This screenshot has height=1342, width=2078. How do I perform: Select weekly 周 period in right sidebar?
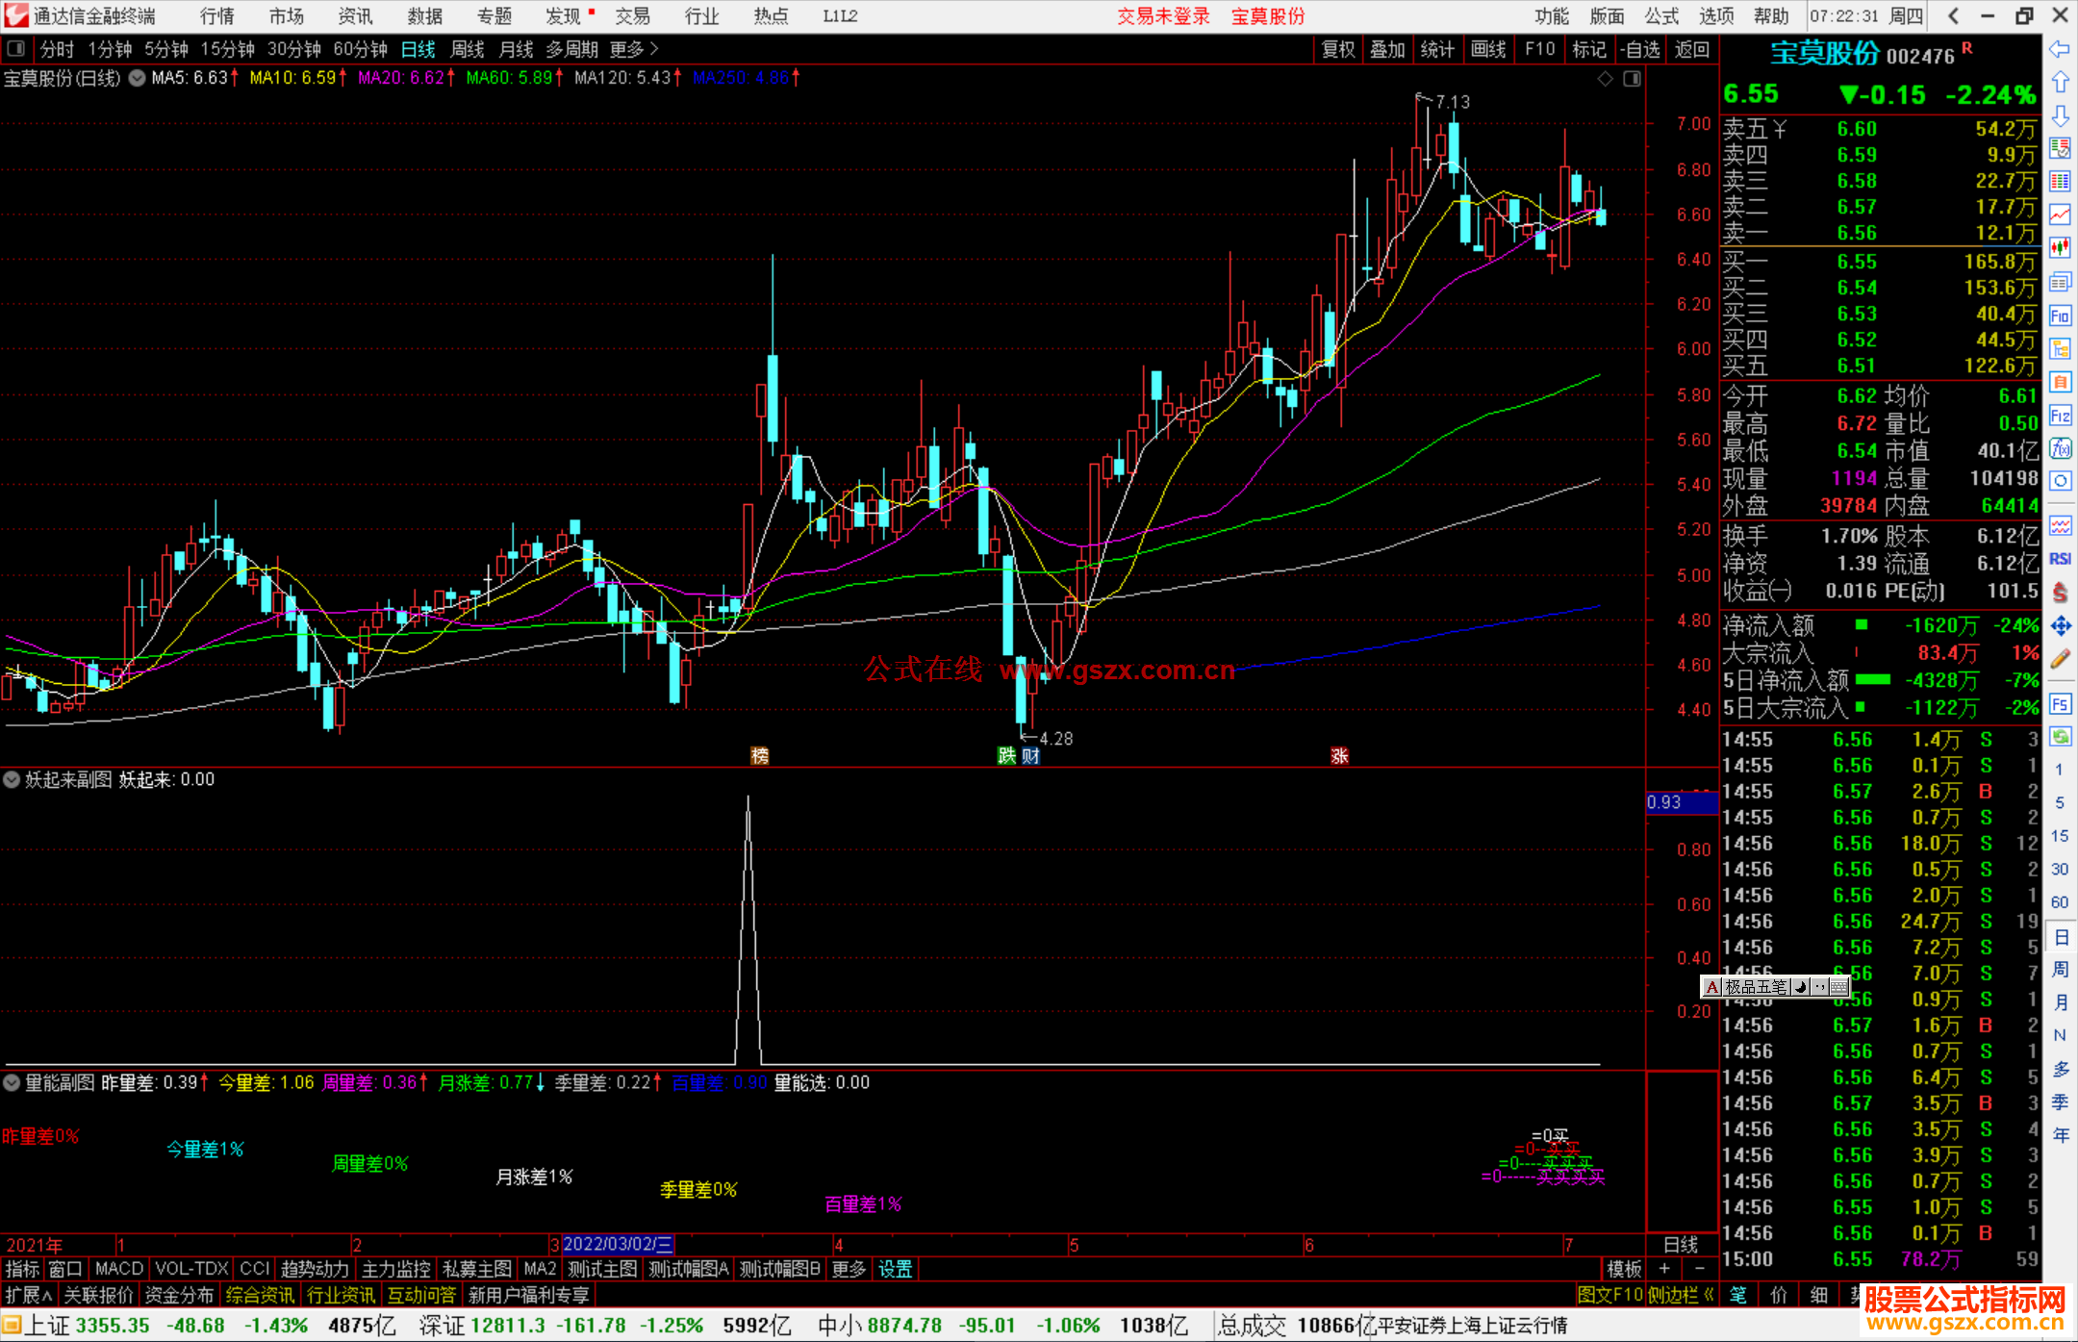(x=2060, y=970)
